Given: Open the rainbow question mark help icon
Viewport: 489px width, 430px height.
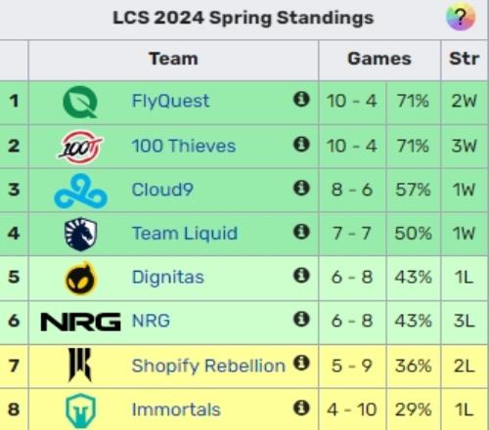Looking at the screenshot, I should (x=461, y=17).
